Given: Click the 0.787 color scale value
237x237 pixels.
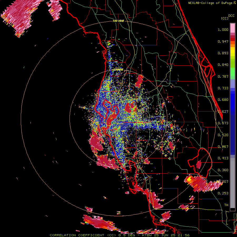Looking at the screenshot, I should 223,76.
